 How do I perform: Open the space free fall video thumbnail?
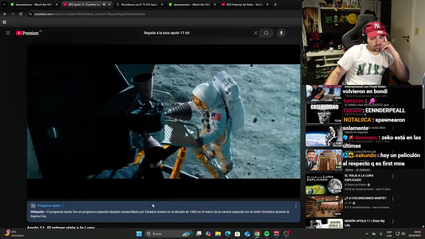324,136
